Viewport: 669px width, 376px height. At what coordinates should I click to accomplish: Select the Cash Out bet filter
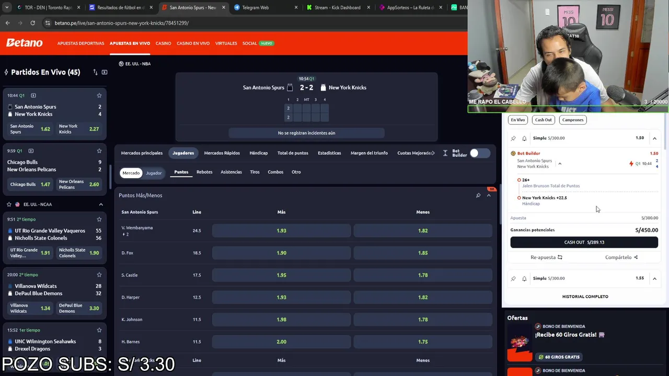[543, 120]
